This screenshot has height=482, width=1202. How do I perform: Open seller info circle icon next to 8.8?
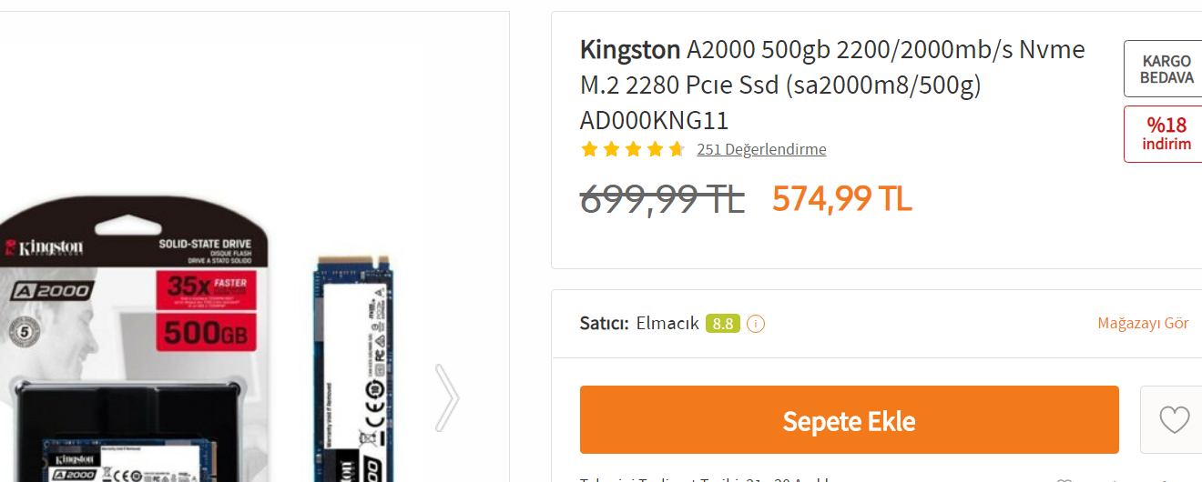[x=756, y=324]
